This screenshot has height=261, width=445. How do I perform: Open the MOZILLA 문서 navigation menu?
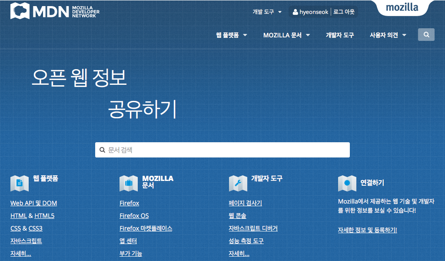[286, 35]
